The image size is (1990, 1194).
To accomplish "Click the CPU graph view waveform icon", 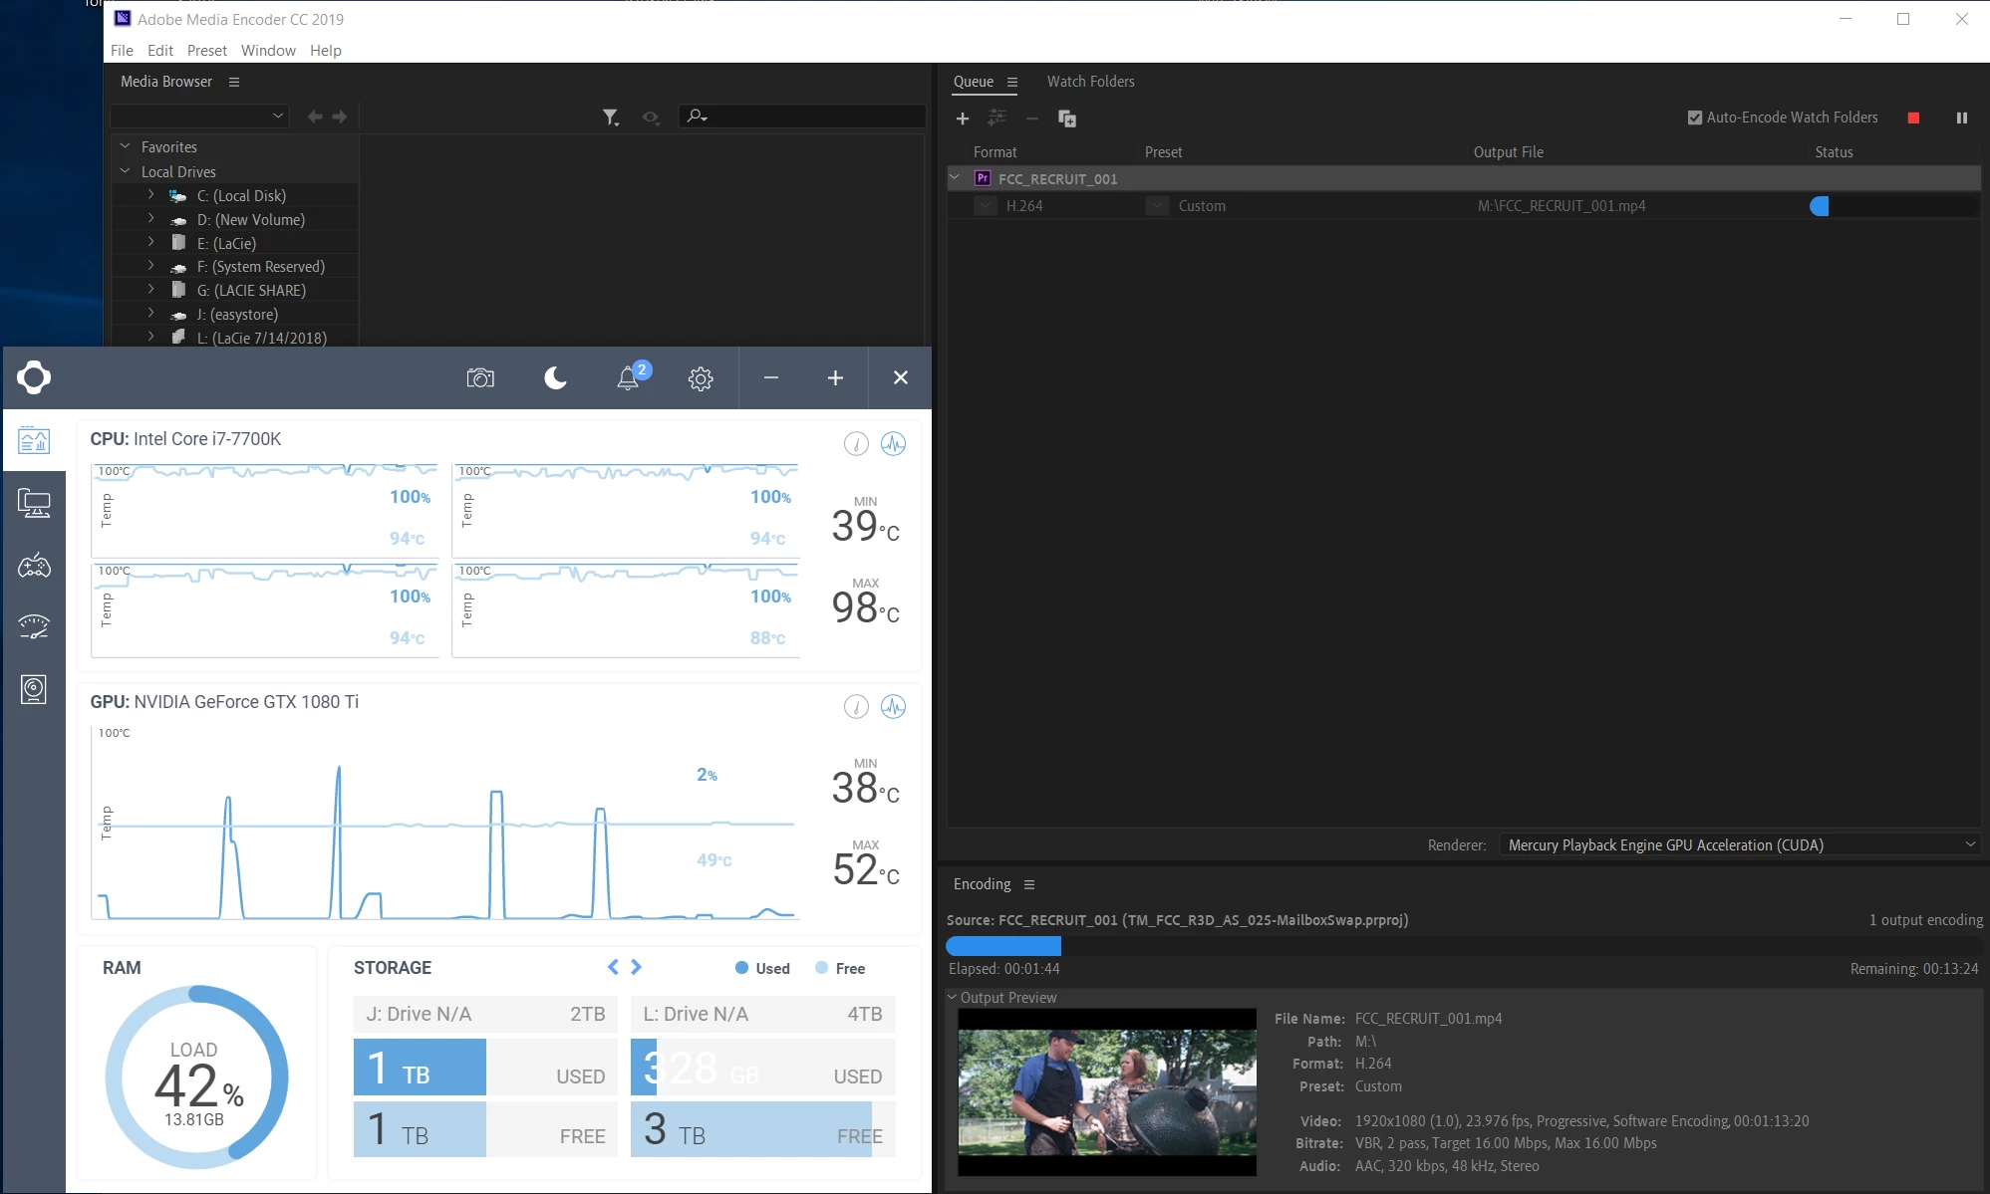I will pos(893,444).
